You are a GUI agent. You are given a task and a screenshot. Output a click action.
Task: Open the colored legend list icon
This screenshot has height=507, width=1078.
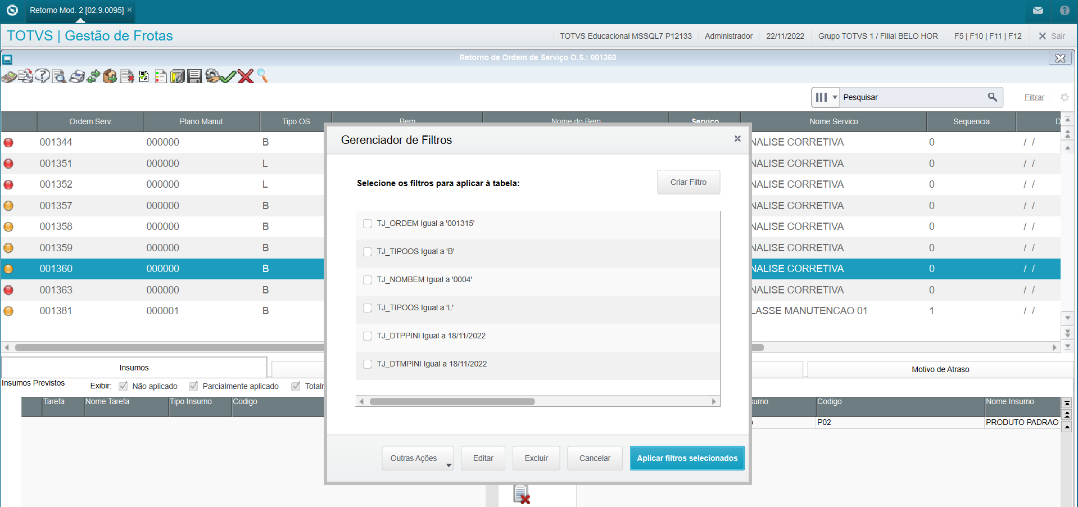(x=161, y=76)
